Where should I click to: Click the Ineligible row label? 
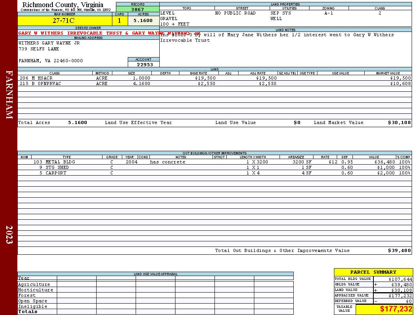[x=32, y=307]
